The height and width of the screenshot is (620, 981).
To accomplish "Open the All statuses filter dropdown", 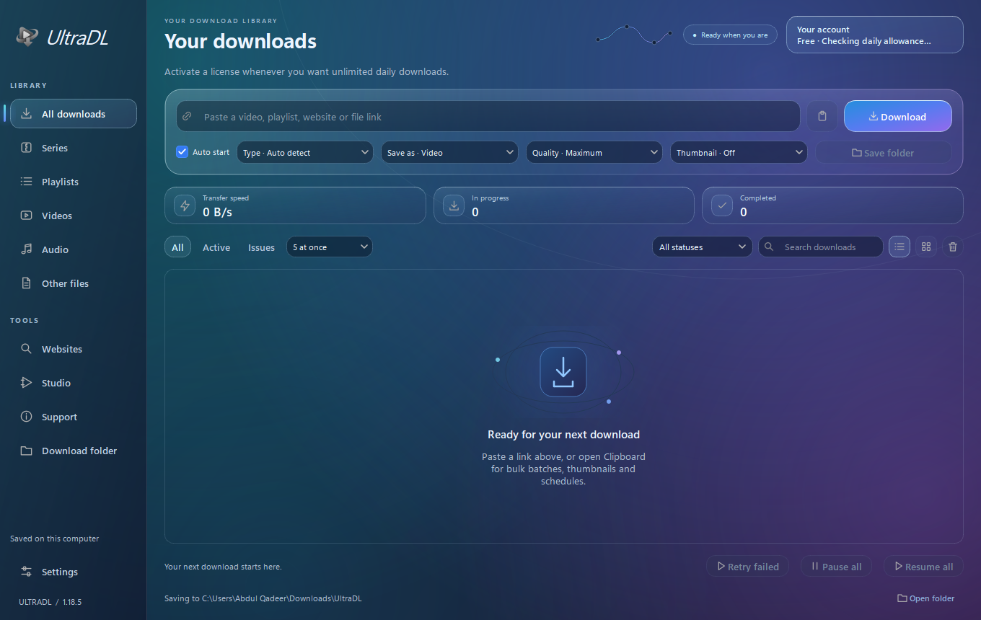I will coord(703,247).
